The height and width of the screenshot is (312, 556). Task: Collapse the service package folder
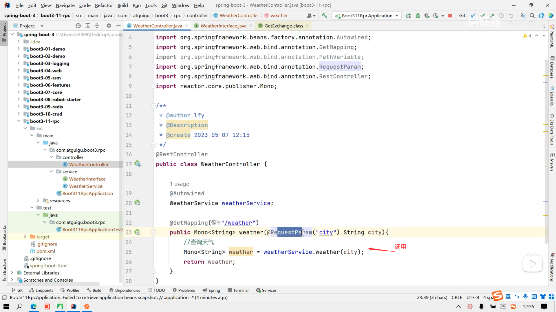(51, 172)
